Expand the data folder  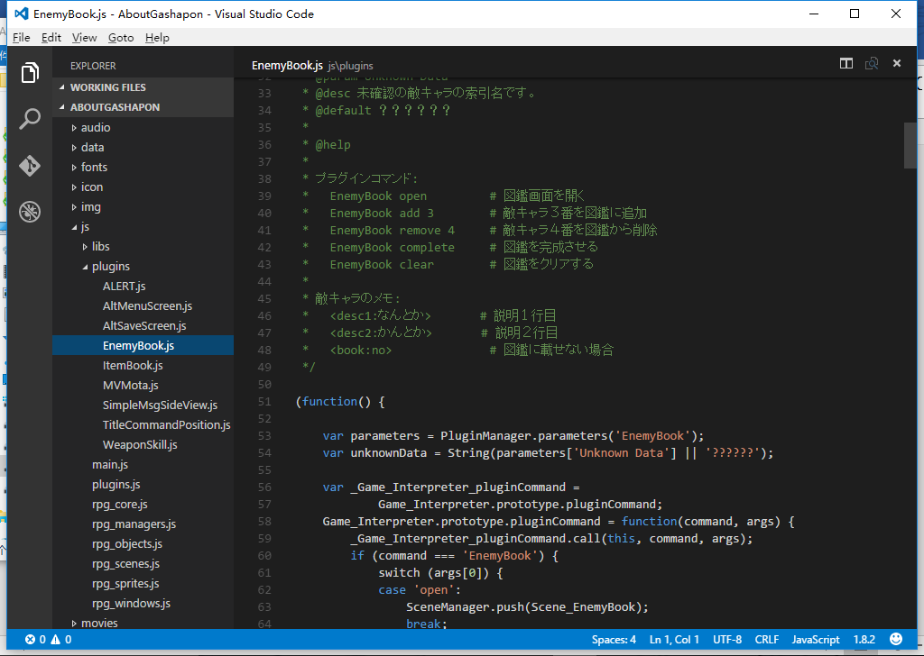click(74, 148)
